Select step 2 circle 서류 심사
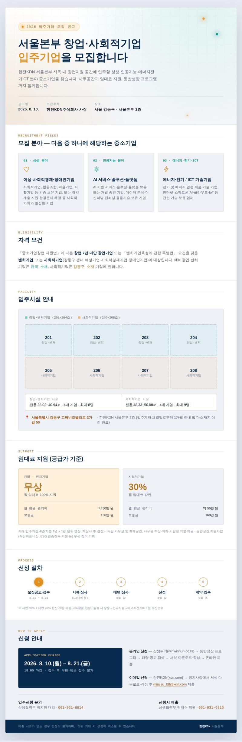The width and height of the screenshot is (242, 742). click(x=80, y=582)
